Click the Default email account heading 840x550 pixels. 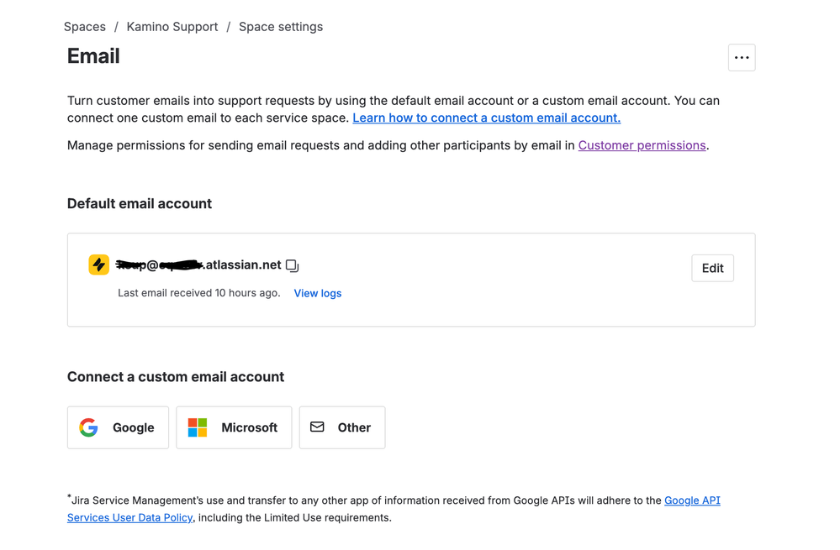pyautogui.click(x=140, y=203)
